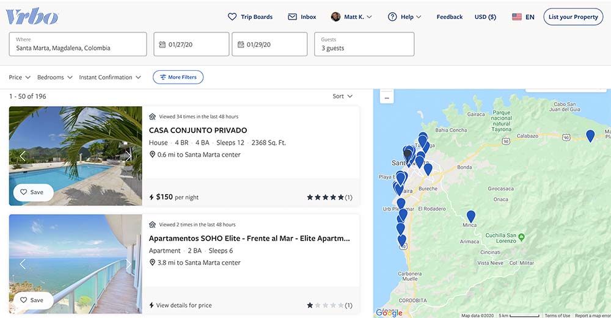Image resolution: width=611 pixels, height=318 pixels.
Task: Click CASA CONJUNTO PRIVADO pool photo
Action: point(76,156)
